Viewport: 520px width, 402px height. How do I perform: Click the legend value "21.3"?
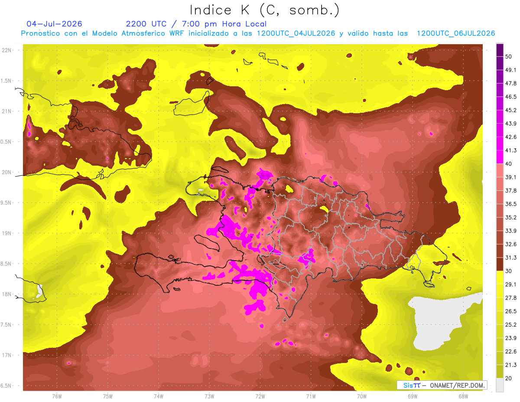coord(510,365)
